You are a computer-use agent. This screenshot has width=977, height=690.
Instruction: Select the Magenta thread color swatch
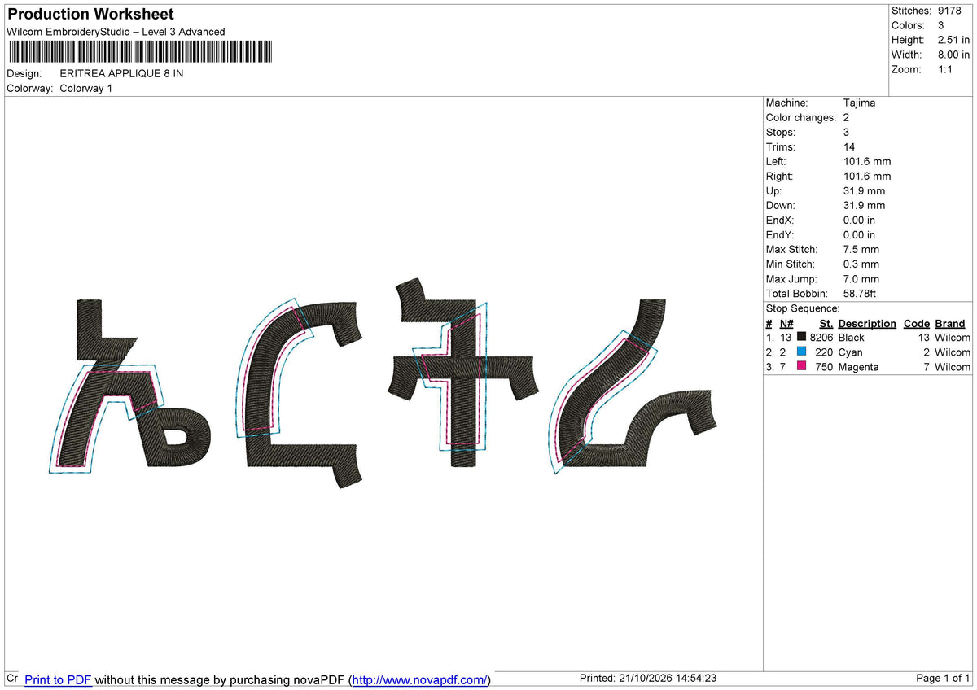point(802,367)
